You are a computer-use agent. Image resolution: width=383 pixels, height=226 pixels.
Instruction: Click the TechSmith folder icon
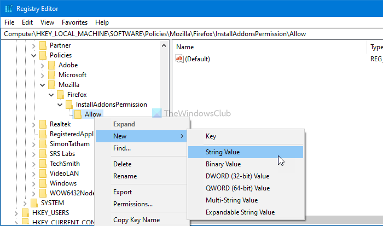(x=43, y=164)
